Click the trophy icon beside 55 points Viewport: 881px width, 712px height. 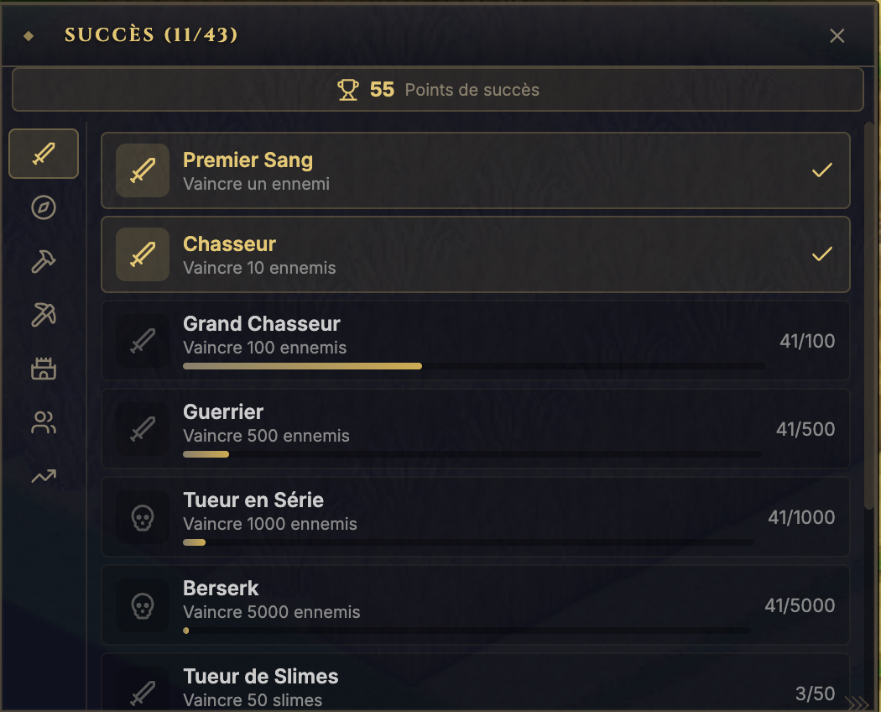[348, 90]
